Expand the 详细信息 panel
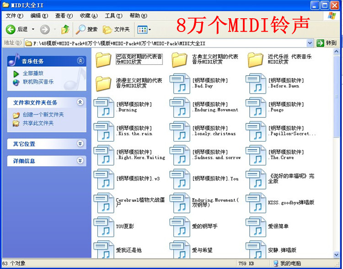 80,161
